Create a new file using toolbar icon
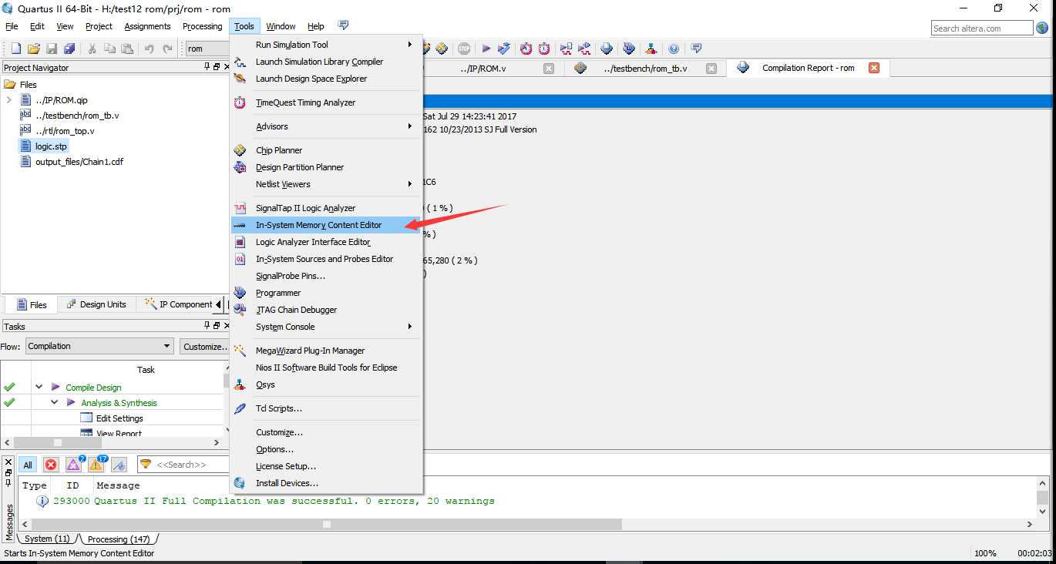 click(x=15, y=49)
